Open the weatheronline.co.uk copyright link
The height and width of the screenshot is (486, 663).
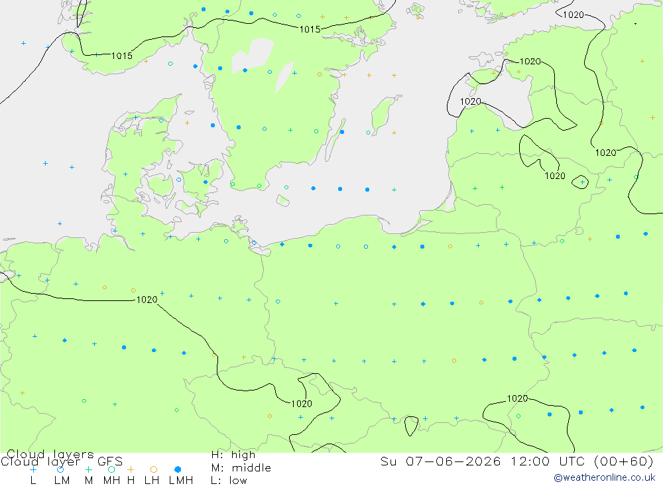(x=605, y=477)
